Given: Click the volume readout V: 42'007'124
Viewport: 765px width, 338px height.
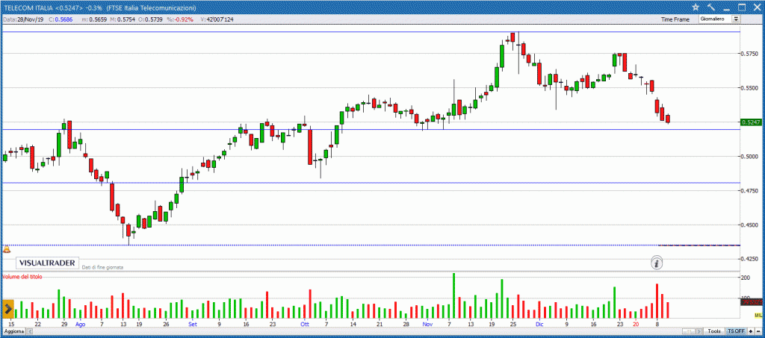Looking at the screenshot, I should (x=216, y=19).
